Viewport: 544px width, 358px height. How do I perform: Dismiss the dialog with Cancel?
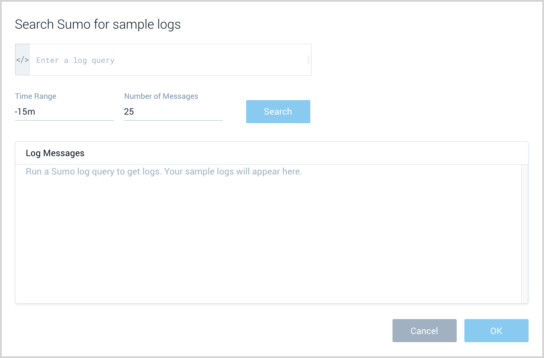[424, 330]
